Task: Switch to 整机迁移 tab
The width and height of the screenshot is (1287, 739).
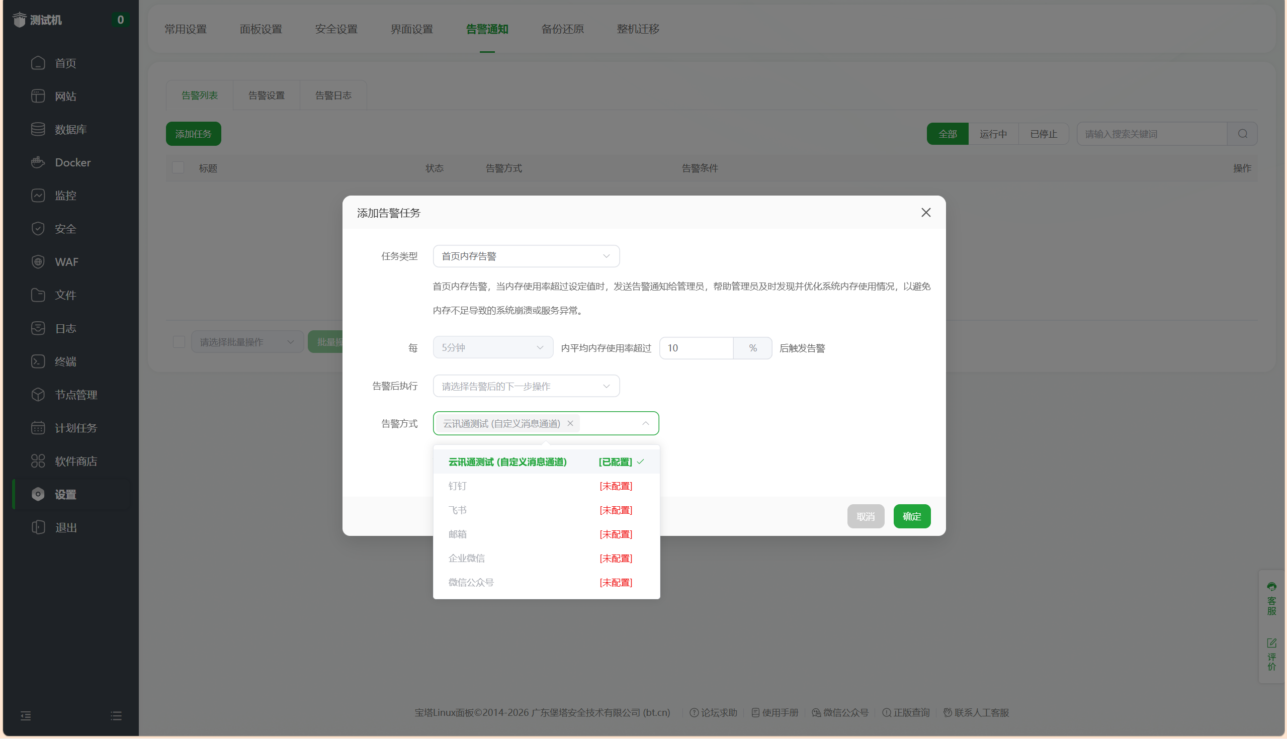Action: (x=638, y=29)
